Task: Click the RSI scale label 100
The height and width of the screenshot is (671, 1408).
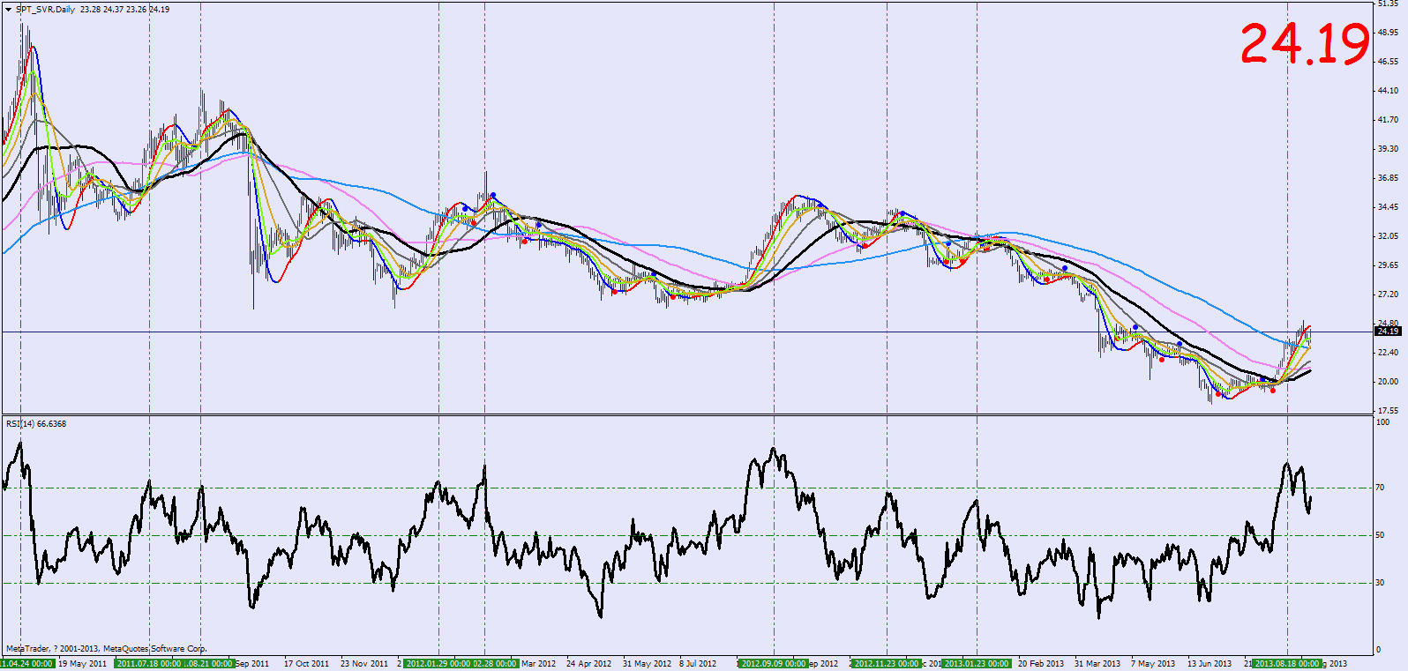Action: pos(1383,422)
